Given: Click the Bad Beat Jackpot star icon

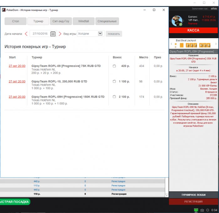Looking at the screenshot, I should coord(176,44).
